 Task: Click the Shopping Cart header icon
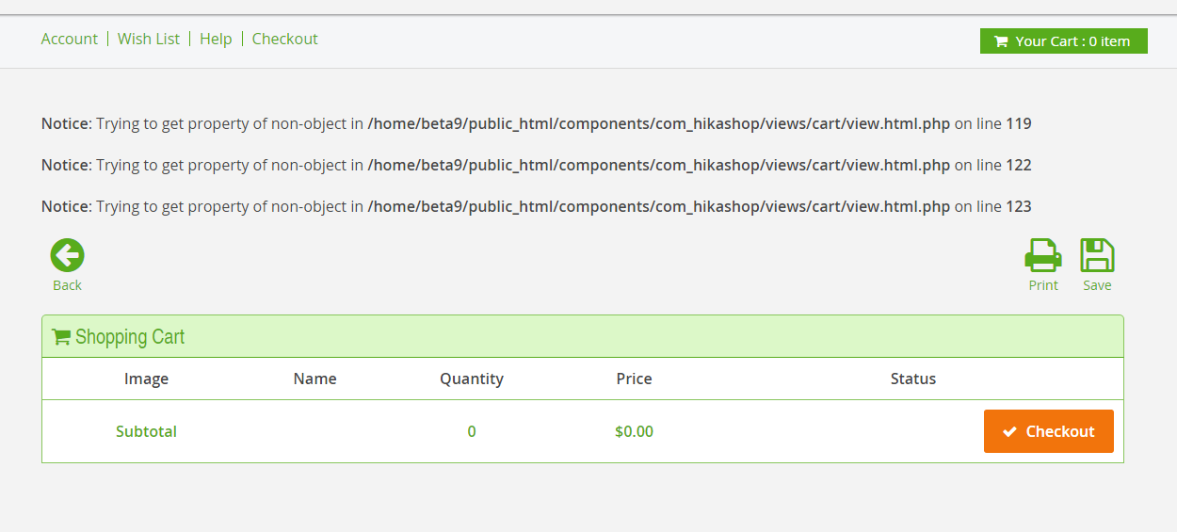pos(61,337)
